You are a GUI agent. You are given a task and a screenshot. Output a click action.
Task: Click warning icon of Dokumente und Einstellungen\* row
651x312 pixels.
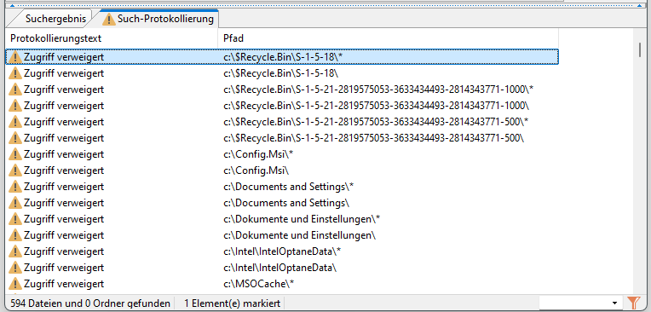pyautogui.click(x=15, y=219)
